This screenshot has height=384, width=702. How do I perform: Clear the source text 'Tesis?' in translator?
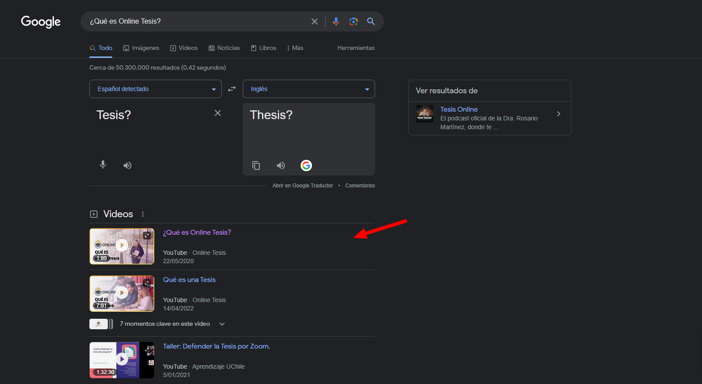218,113
